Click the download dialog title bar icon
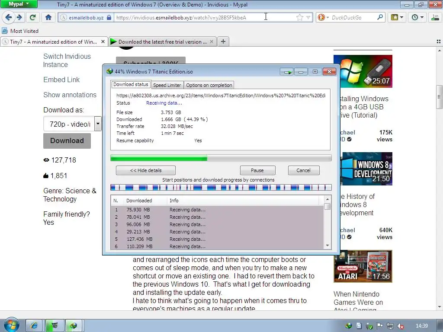This screenshot has width=443, height=332. tap(109, 71)
